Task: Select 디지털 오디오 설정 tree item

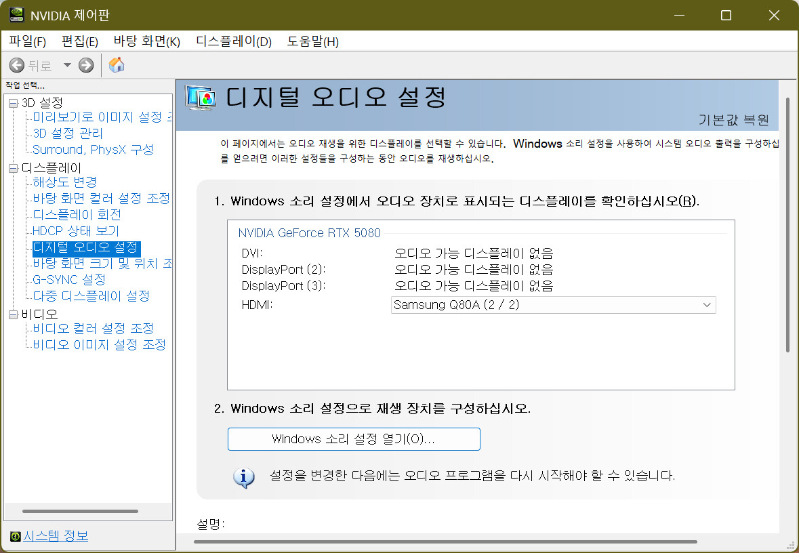Action: pos(86,248)
